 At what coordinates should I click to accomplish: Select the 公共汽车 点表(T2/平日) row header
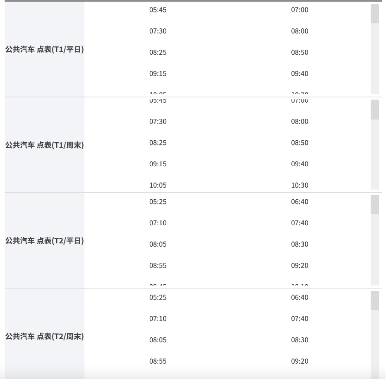click(45, 241)
